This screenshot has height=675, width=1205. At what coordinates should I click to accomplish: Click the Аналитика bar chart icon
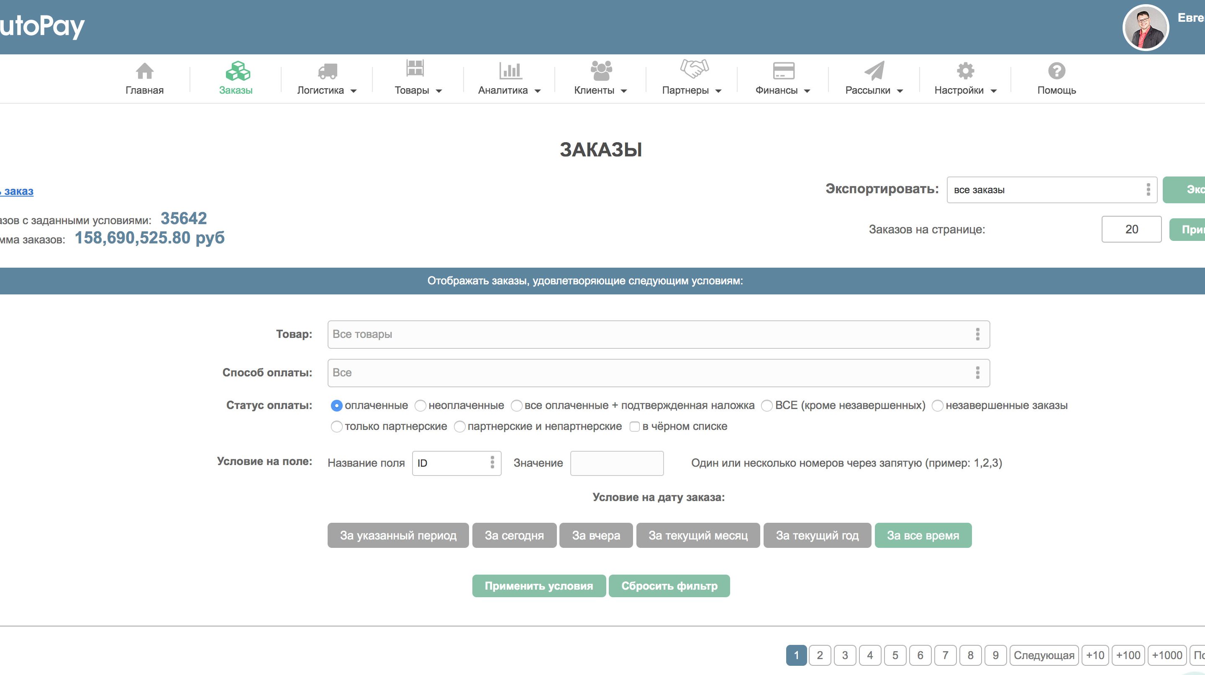click(x=510, y=71)
